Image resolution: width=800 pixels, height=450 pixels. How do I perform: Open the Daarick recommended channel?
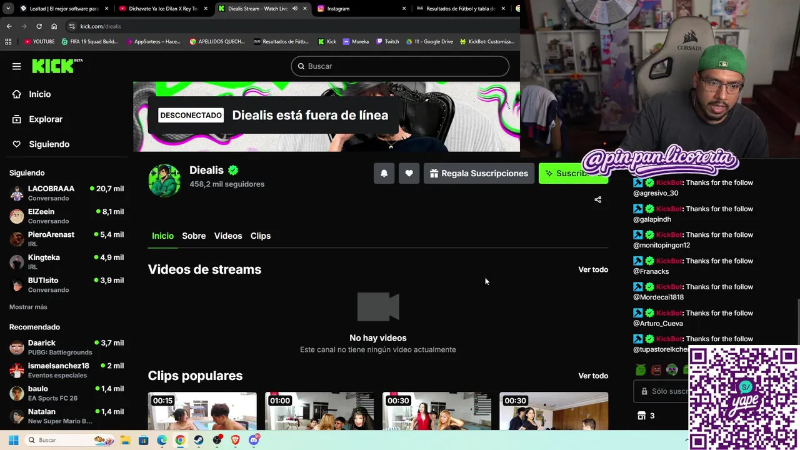tap(66, 347)
